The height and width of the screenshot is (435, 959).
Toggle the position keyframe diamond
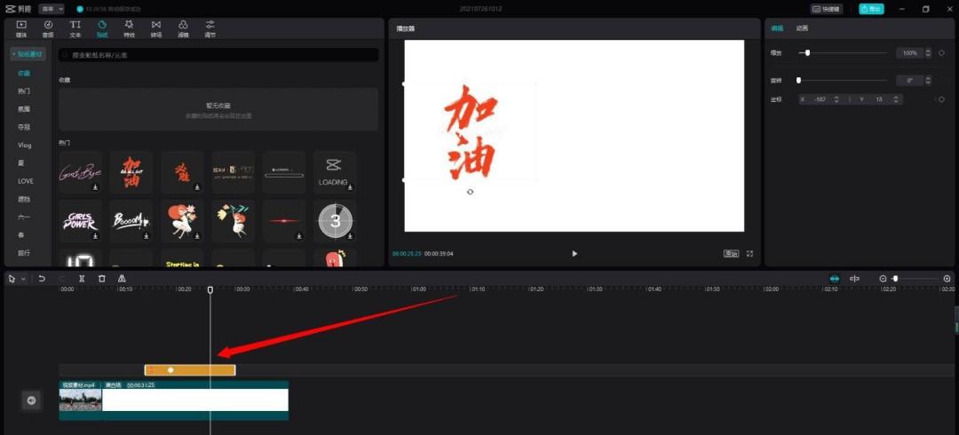[941, 99]
